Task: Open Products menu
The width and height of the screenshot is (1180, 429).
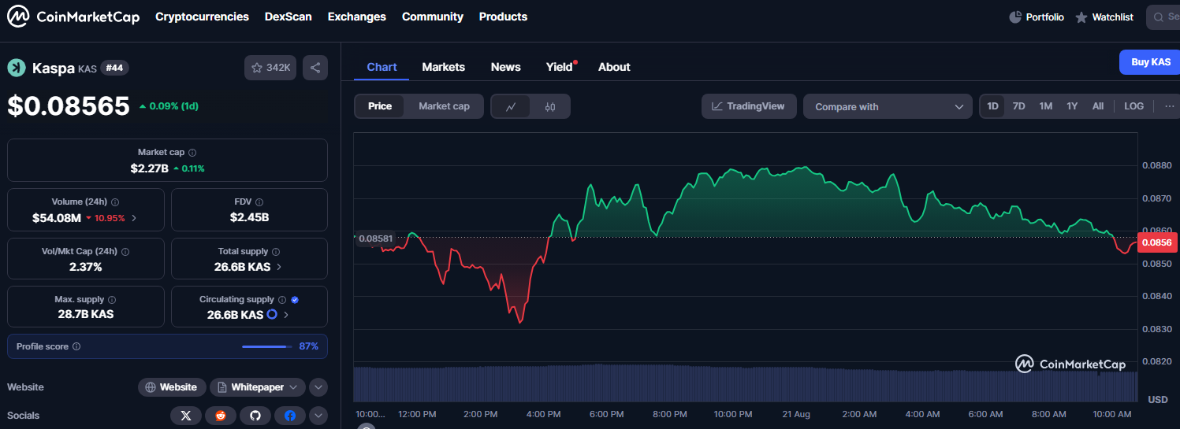Action: [x=503, y=17]
